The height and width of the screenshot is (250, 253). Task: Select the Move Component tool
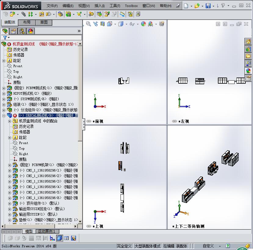[x=49, y=14]
